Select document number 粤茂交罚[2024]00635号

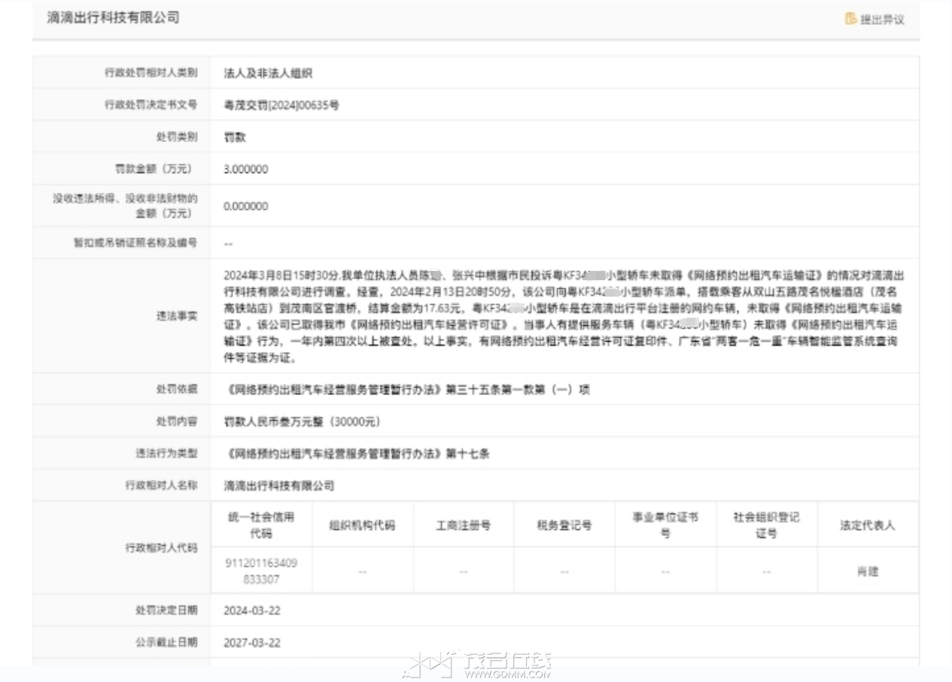click(x=281, y=105)
